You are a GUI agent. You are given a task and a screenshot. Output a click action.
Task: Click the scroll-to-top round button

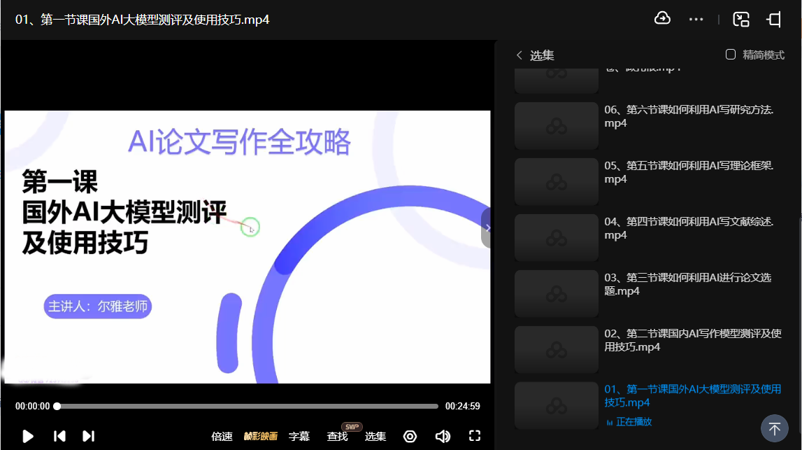point(774,428)
